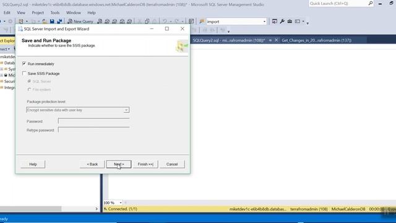Image resolution: width=396 pixels, height=223 pixels.
Task: Click the Copy icon in toolbar
Action: coord(147,22)
